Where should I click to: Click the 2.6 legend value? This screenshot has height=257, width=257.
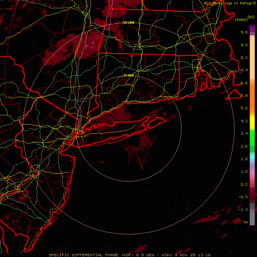pyautogui.click(x=244, y=146)
